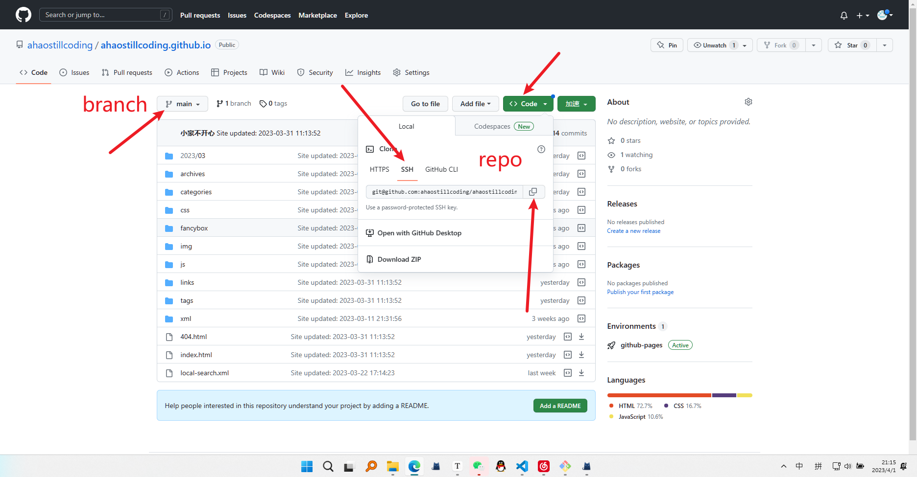Image resolution: width=917 pixels, height=477 pixels.
Task: Select GitHub CLI clone tab
Action: point(441,169)
